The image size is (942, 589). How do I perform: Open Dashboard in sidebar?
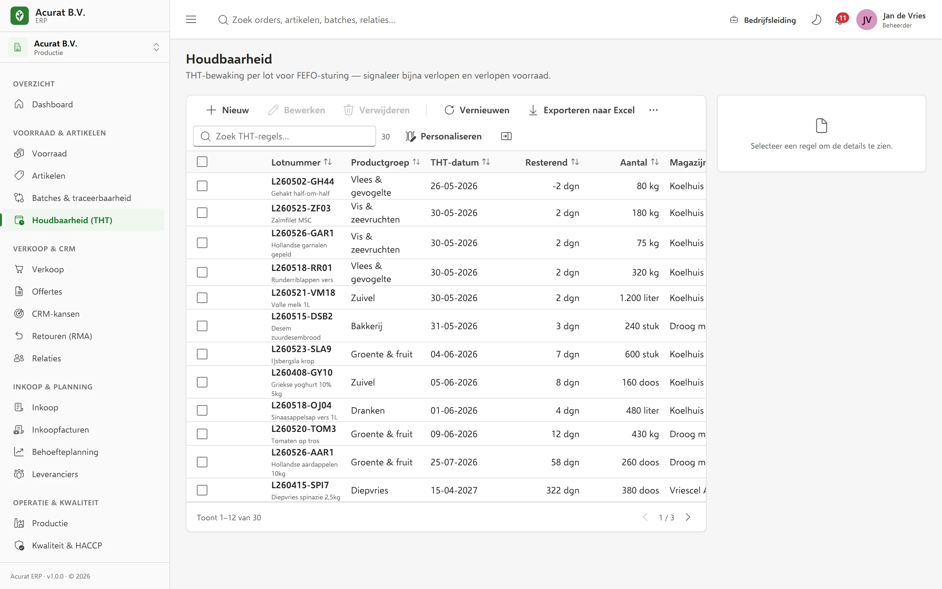coord(84,104)
